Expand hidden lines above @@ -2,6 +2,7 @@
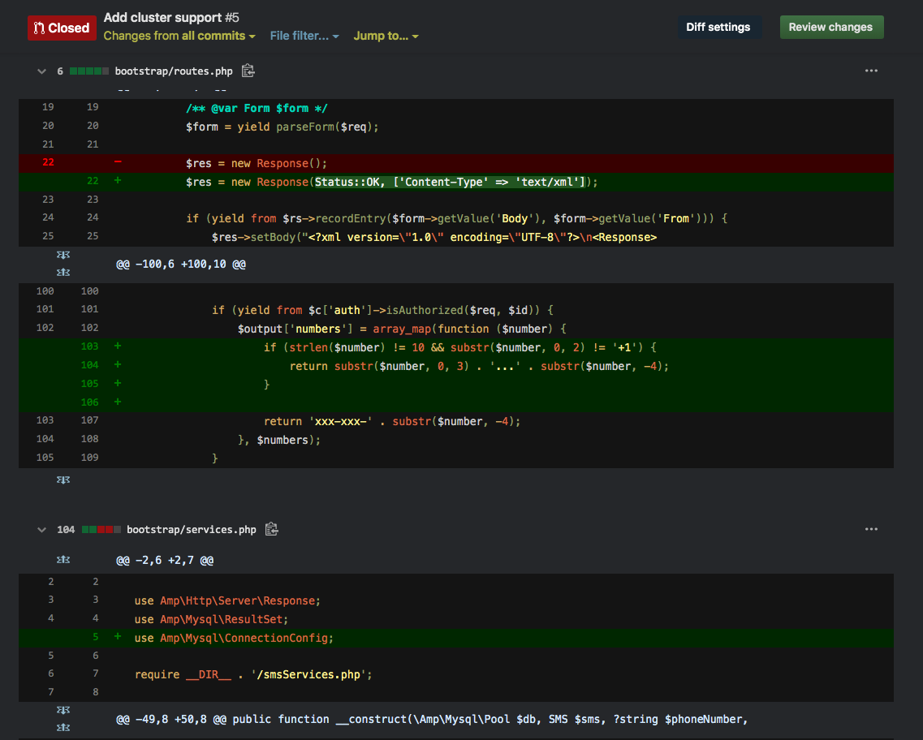923x740 pixels. tap(63, 559)
